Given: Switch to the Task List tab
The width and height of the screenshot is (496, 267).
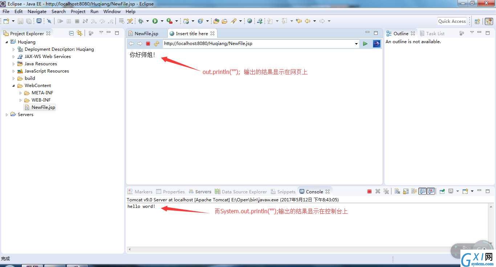Looking at the screenshot, I should point(432,33).
